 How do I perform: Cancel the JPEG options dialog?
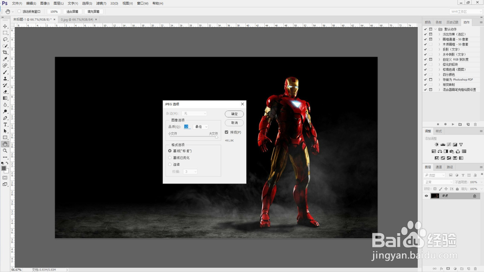234,123
